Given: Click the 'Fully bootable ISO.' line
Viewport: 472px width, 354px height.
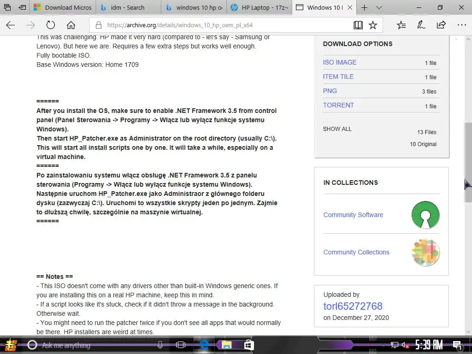Looking at the screenshot, I should click(64, 55).
